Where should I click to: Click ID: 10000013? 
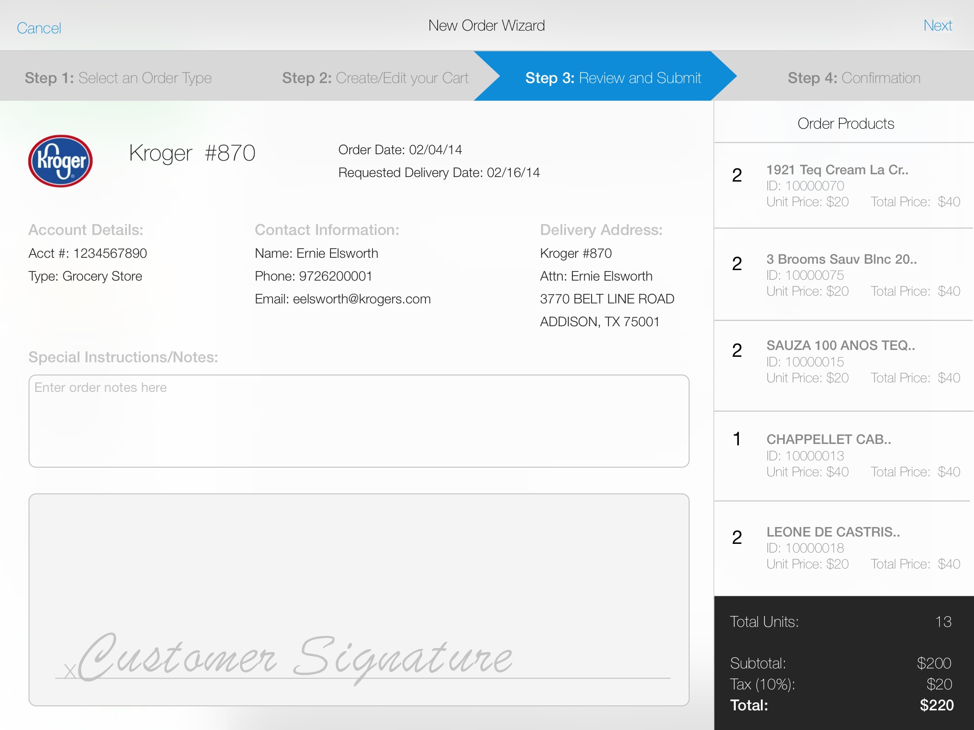click(805, 456)
